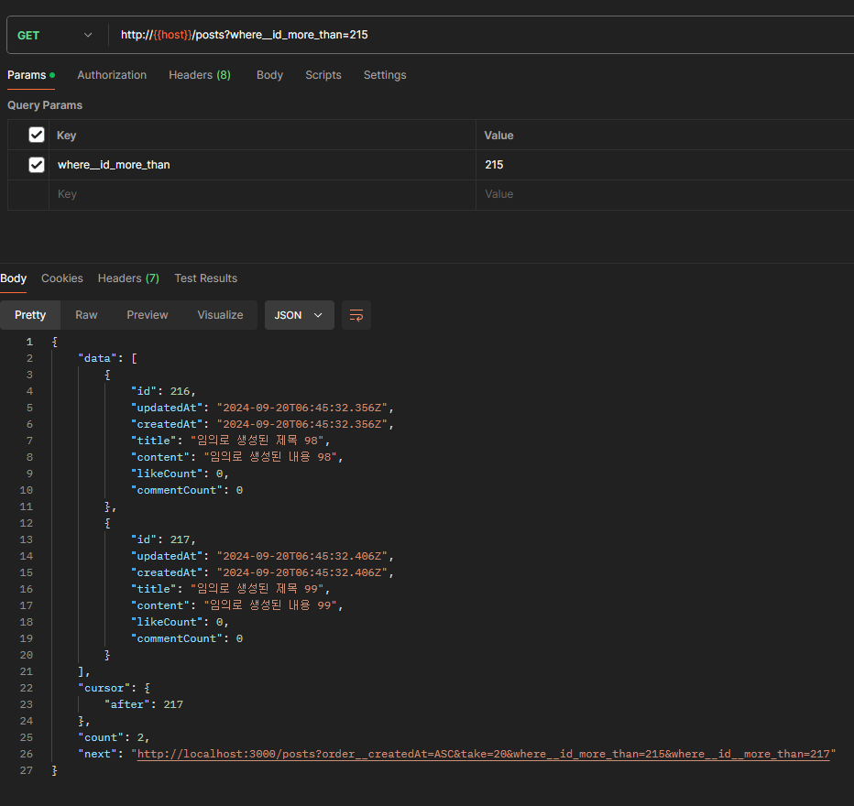Click the empty Value placeholder field
Viewport: 854px width, 806px height.
coord(665,194)
